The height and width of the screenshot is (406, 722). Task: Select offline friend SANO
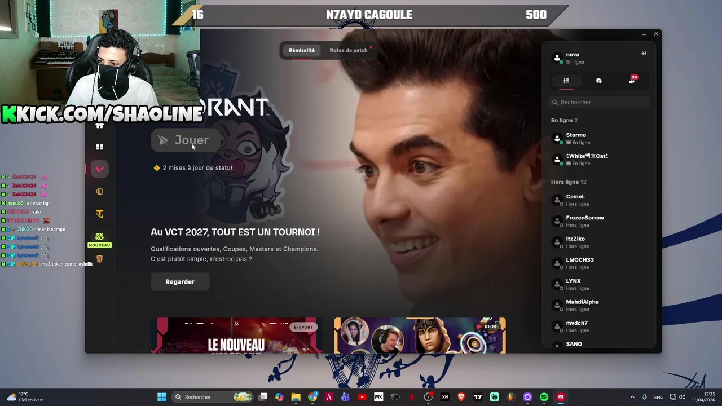coord(599,345)
